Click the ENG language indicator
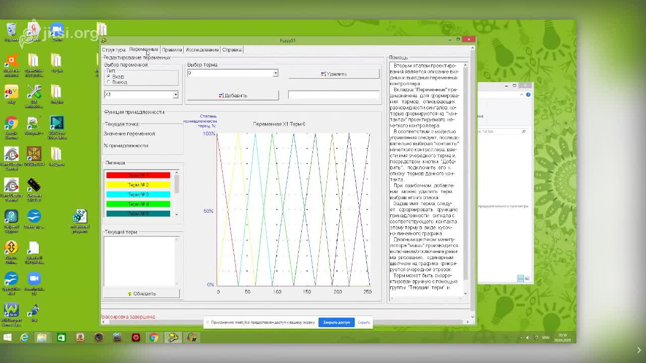Viewport: 646px width, 363px height. click(546, 337)
